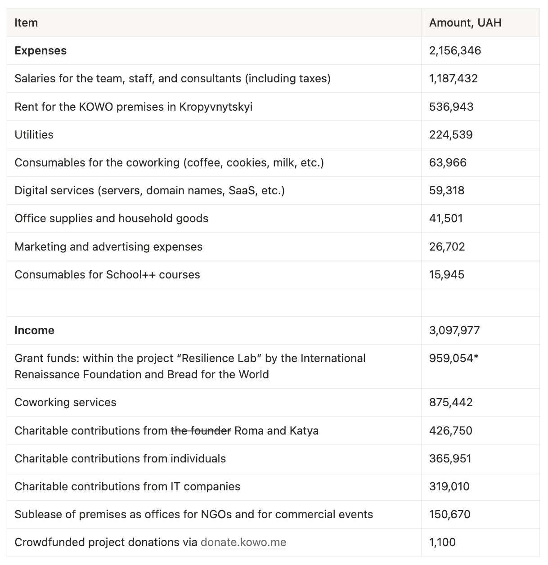Open the donate.kowo.me link
The image size is (548, 565).
[x=243, y=543]
